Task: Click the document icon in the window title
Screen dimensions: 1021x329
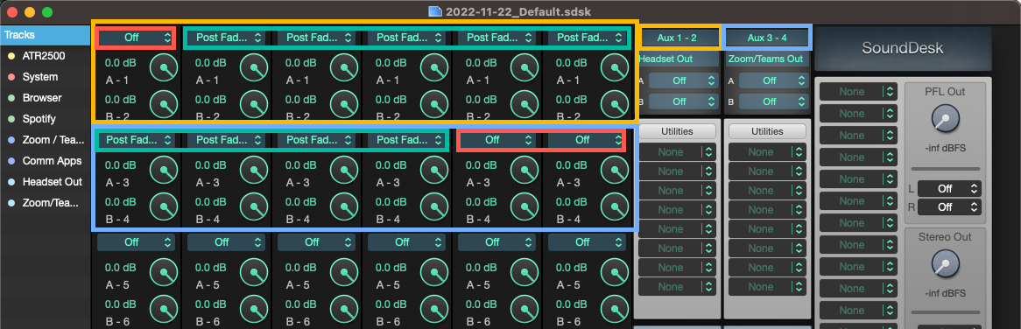Action: pyautogui.click(x=434, y=11)
